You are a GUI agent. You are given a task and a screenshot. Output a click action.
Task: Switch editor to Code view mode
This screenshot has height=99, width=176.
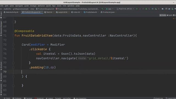pos(163,15)
